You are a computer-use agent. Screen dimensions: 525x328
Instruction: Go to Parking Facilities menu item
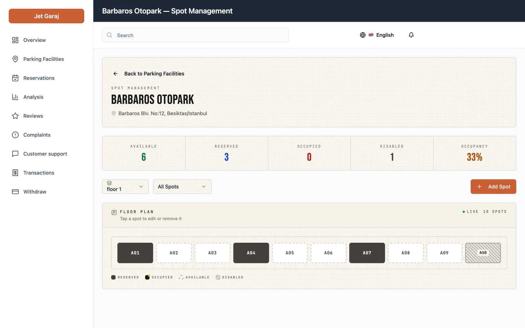pos(46,59)
